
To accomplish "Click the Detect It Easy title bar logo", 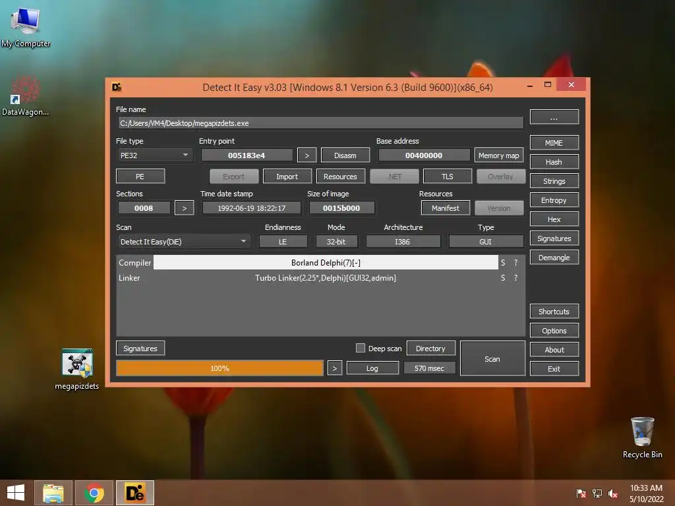I will point(117,88).
